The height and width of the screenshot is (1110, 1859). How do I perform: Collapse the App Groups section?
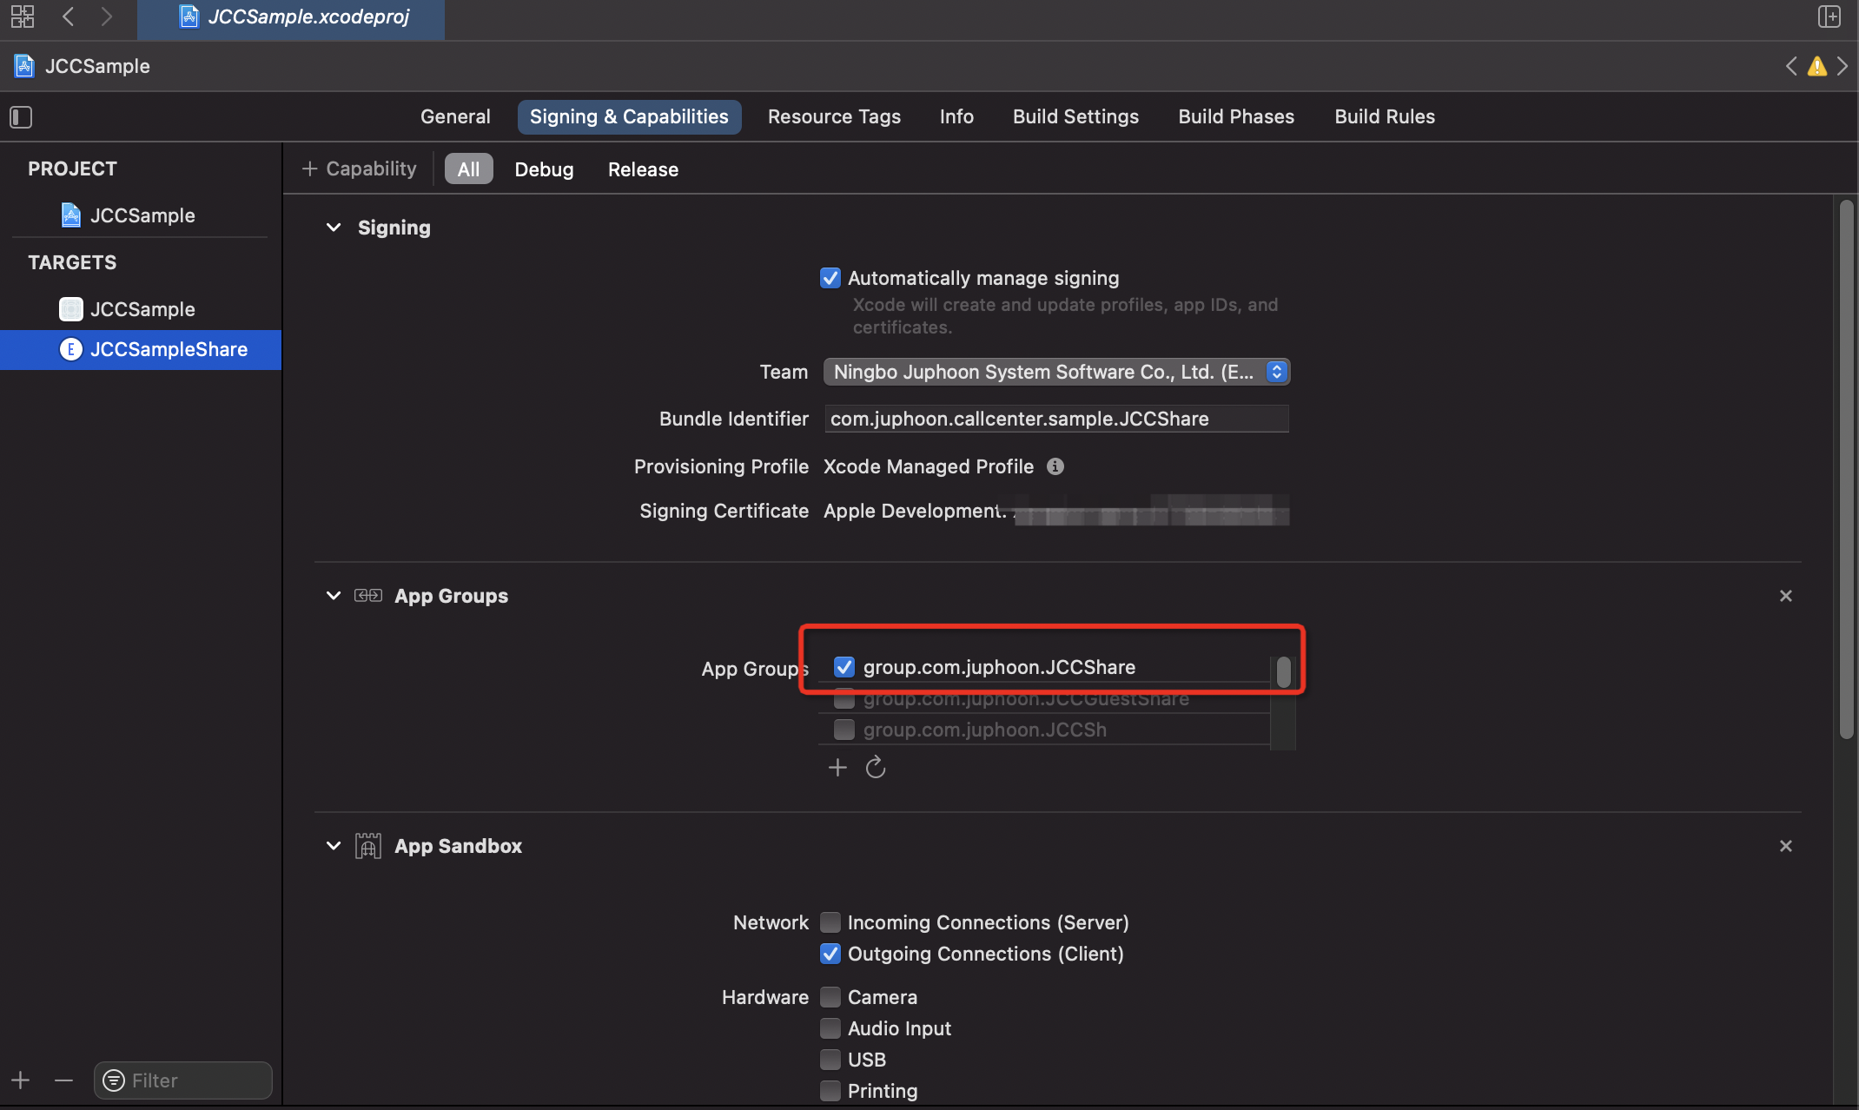click(334, 596)
